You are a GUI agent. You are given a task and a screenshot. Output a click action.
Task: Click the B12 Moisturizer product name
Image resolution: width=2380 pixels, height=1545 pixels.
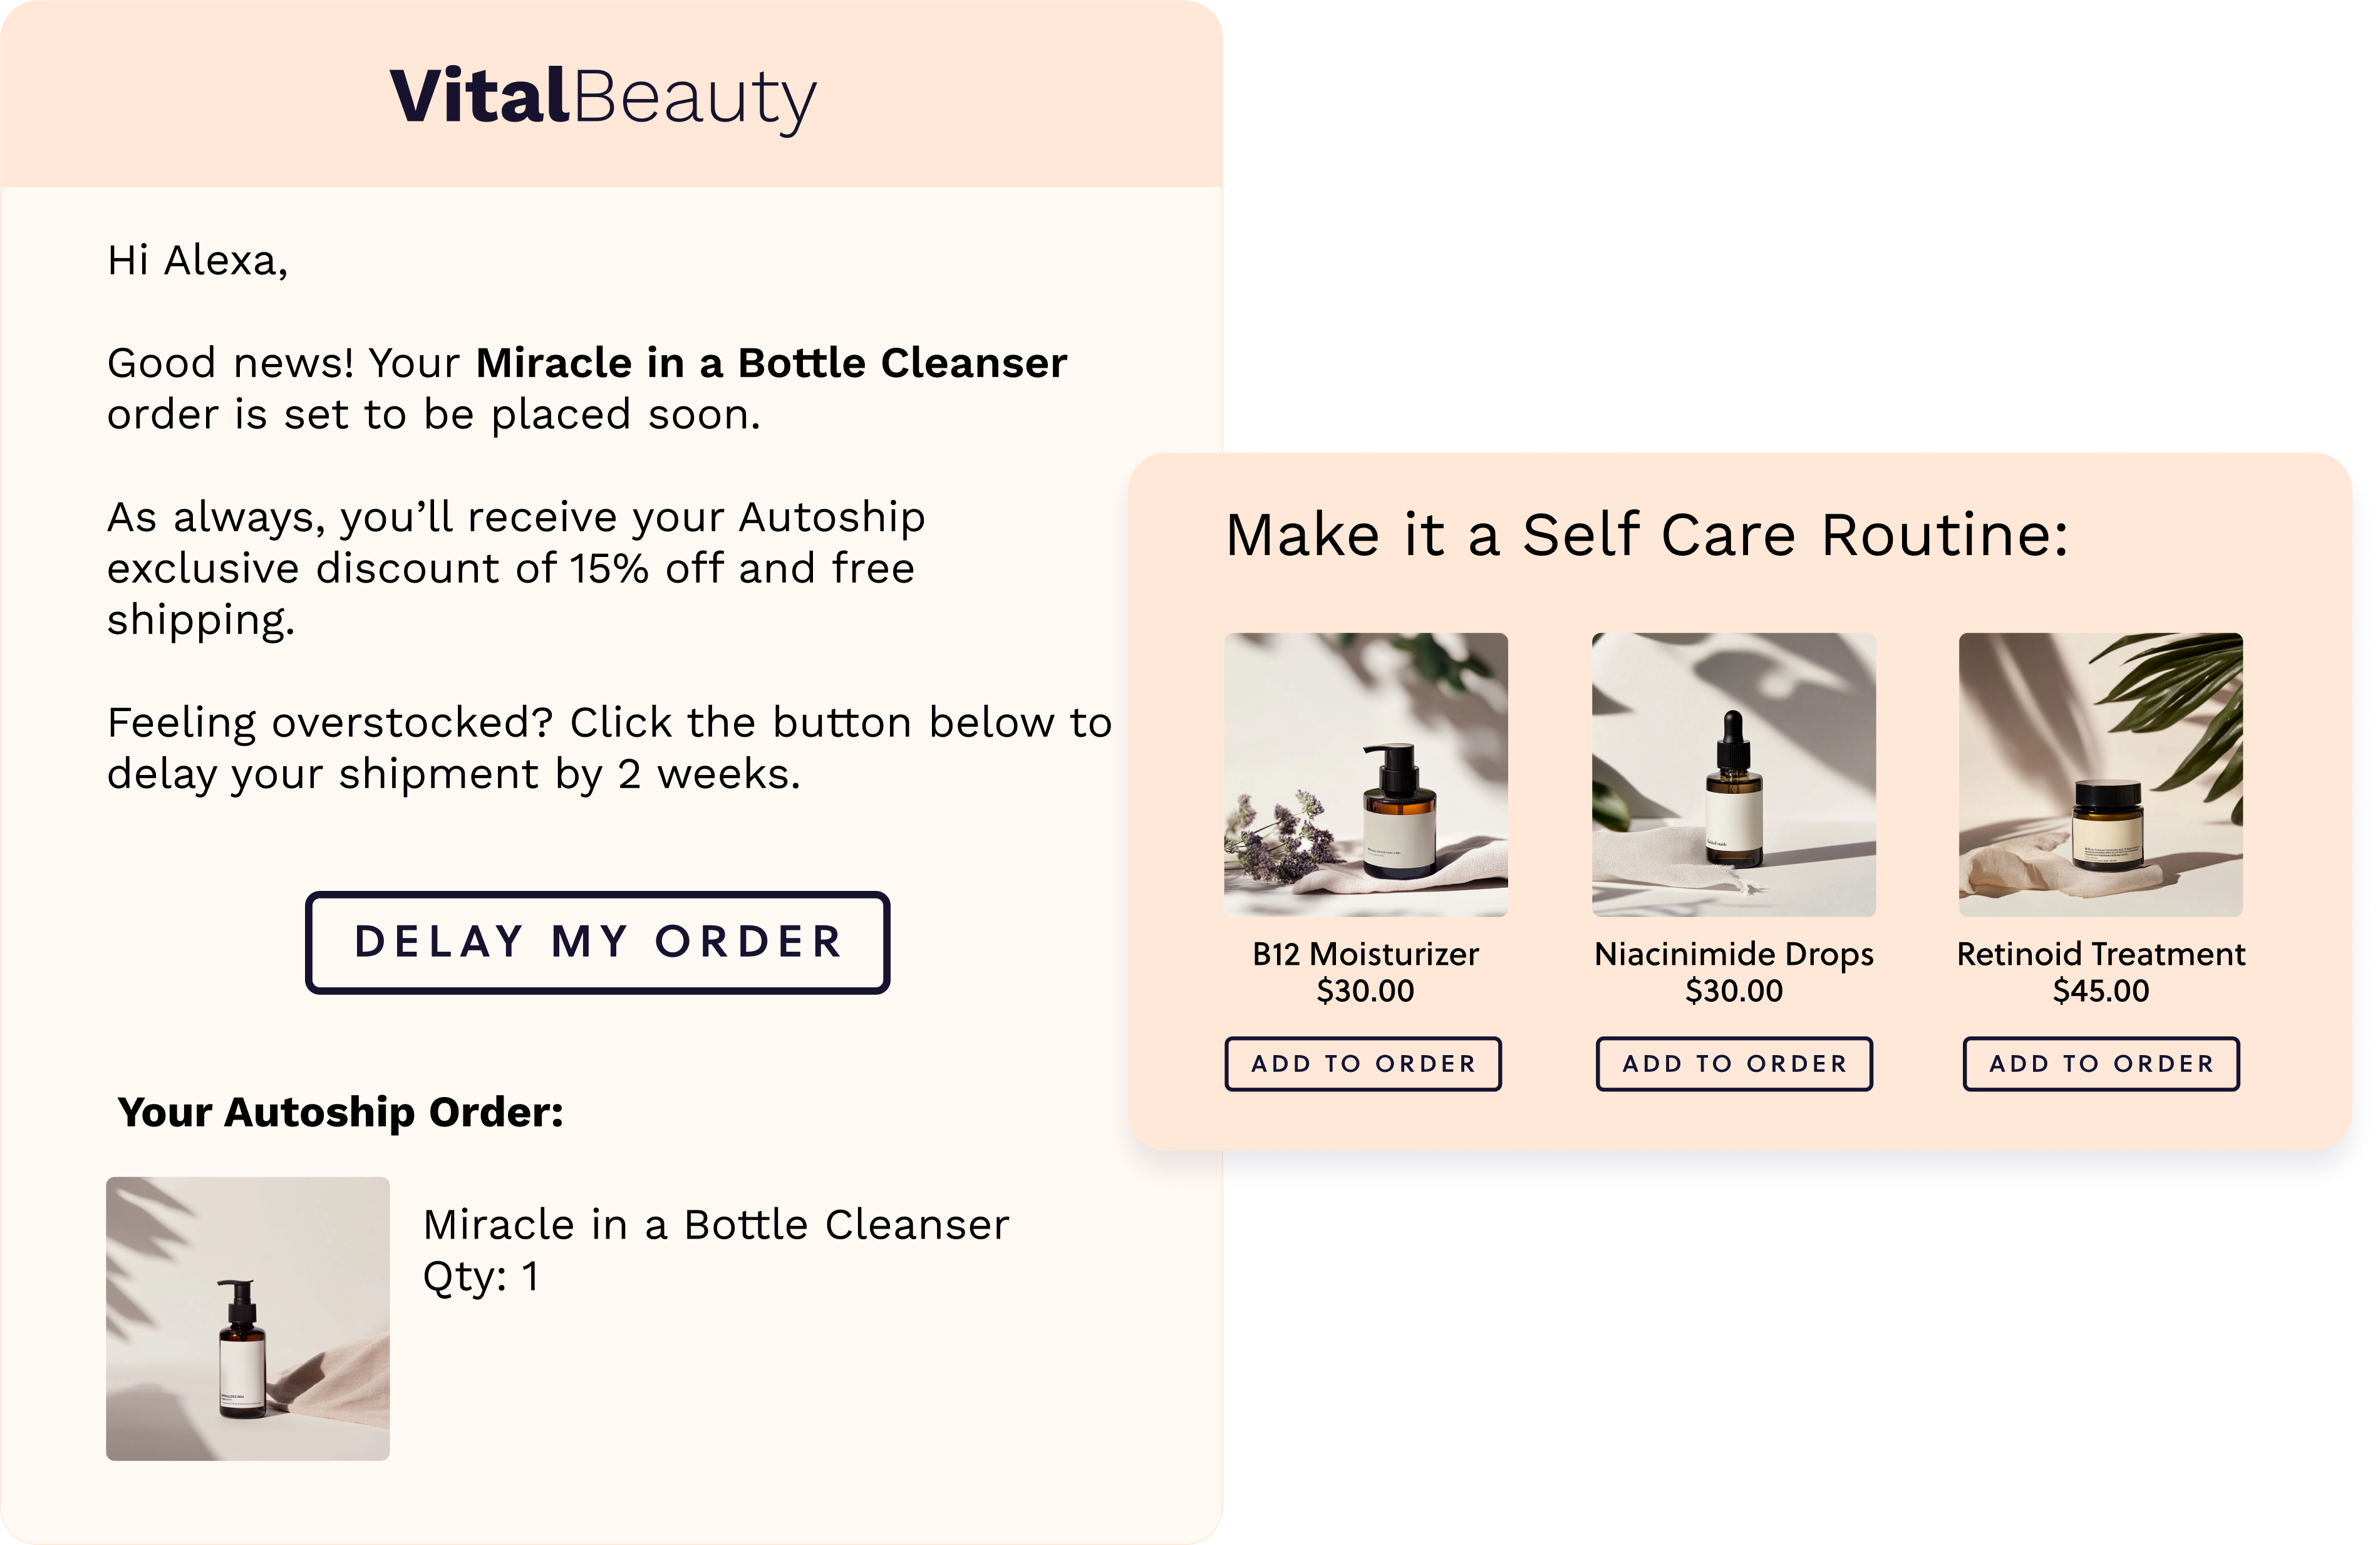(x=1366, y=954)
